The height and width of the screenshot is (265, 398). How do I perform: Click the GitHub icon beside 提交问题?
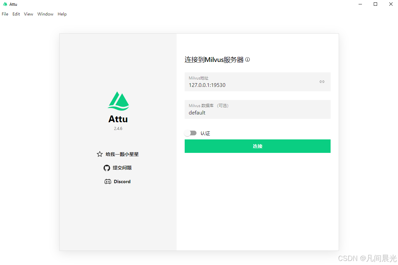coord(107,168)
